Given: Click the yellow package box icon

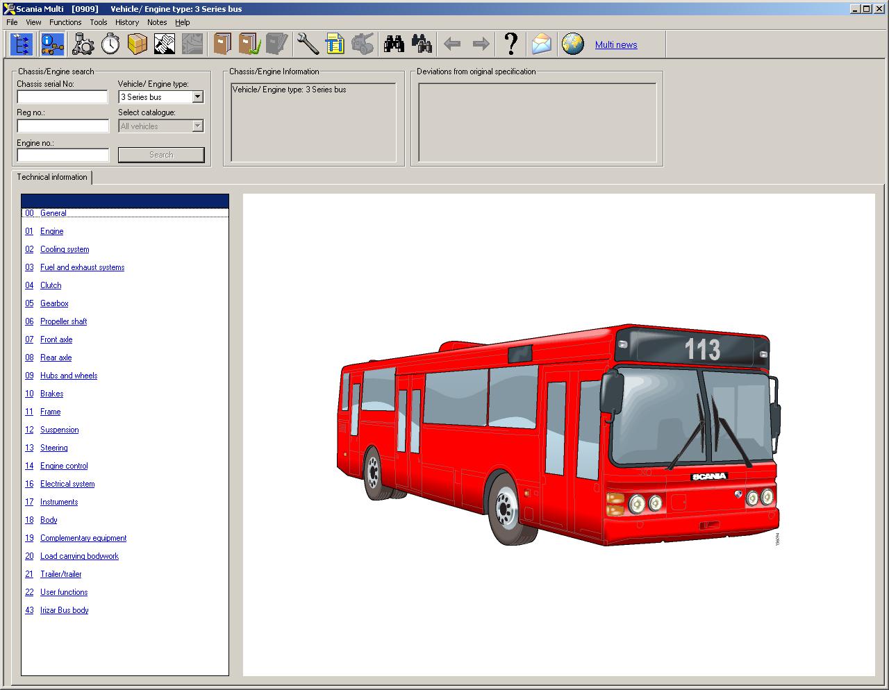Looking at the screenshot, I should pos(138,44).
